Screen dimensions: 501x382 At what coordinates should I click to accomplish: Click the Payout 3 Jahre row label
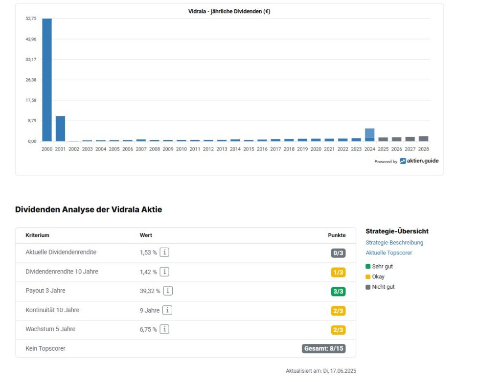tap(46, 291)
